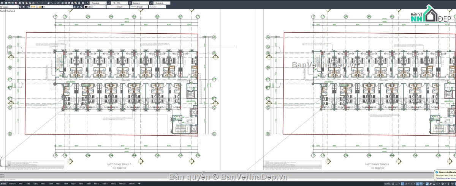Click the Top 2D Wireframe viewport label
Viewport: 456px width, 186px height.
(8, 11)
